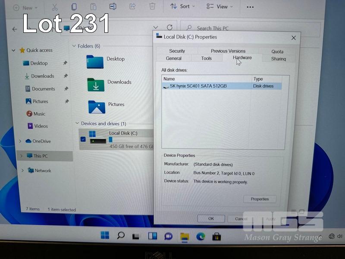Screen dimensions: 345x259
Task: Click the Refresh icon beside address bar
Action: coord(169,28)
